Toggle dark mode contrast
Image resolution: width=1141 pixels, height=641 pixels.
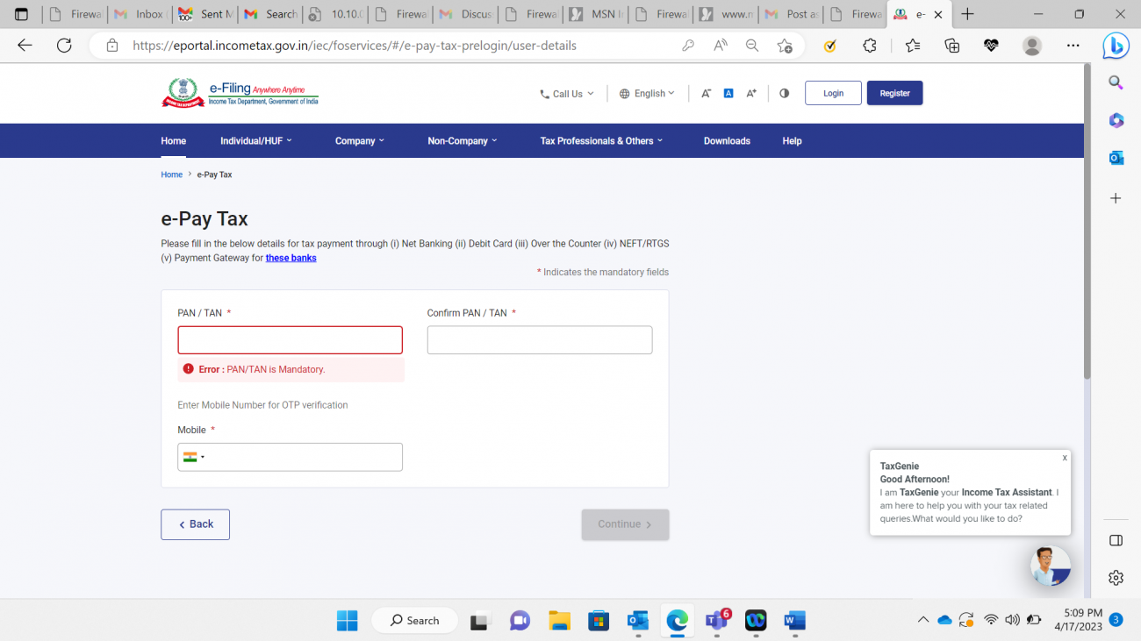click(784, 93)
